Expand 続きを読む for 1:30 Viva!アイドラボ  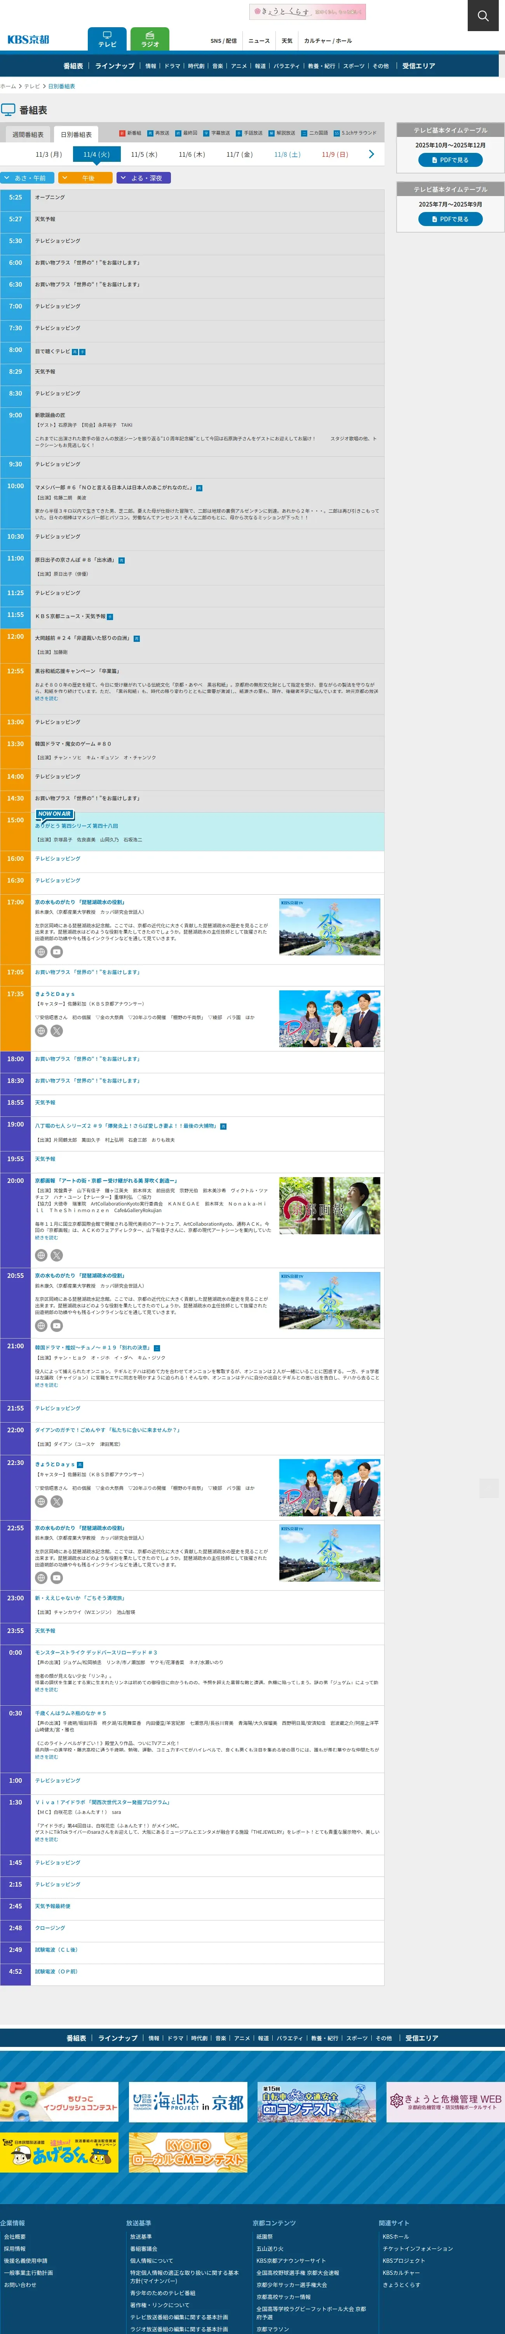click(46, 1839)
